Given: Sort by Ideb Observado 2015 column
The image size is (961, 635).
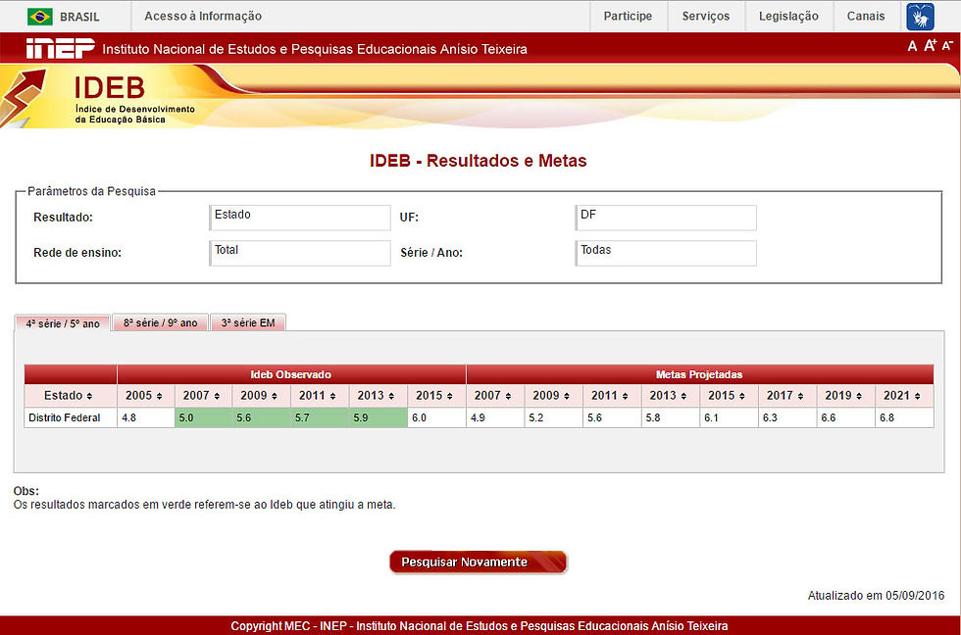Looking at the screenshot, I should tap(435, 396).
